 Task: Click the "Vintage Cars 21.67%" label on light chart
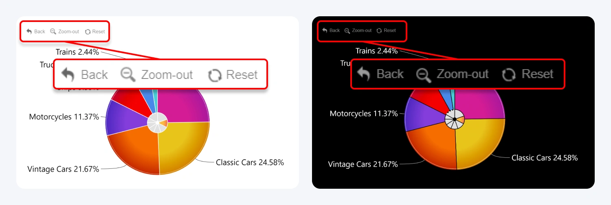(63, 169)
